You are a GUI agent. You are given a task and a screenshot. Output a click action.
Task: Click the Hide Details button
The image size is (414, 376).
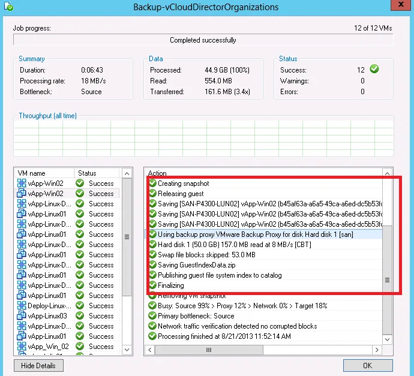click(38, 365)
